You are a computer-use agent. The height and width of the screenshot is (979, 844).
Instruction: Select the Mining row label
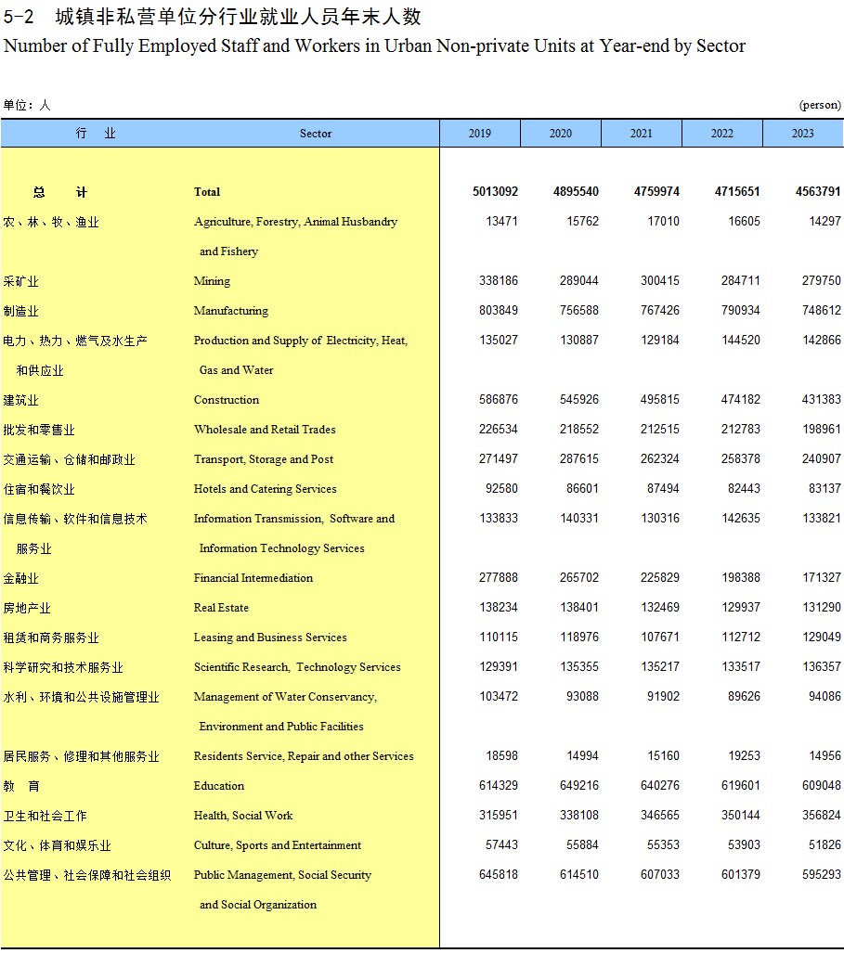click(x=212, y=281)
